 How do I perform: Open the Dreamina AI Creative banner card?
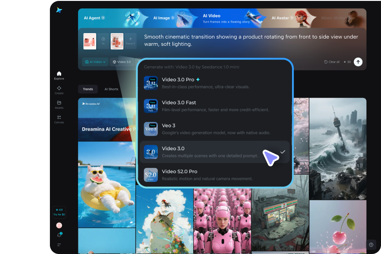107,120
